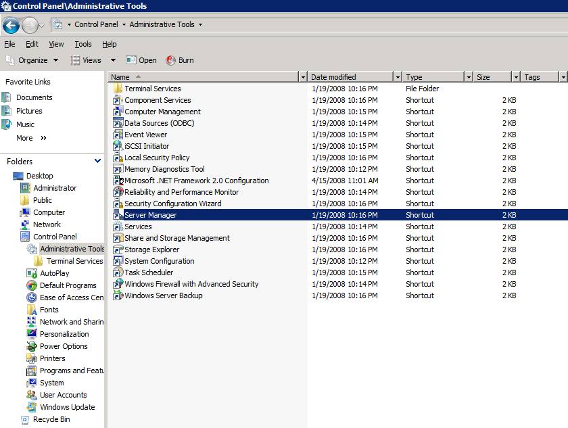This screenshot has width=568, height=428.
Task: Click the Services gear icon
Action: coord(118,227)
